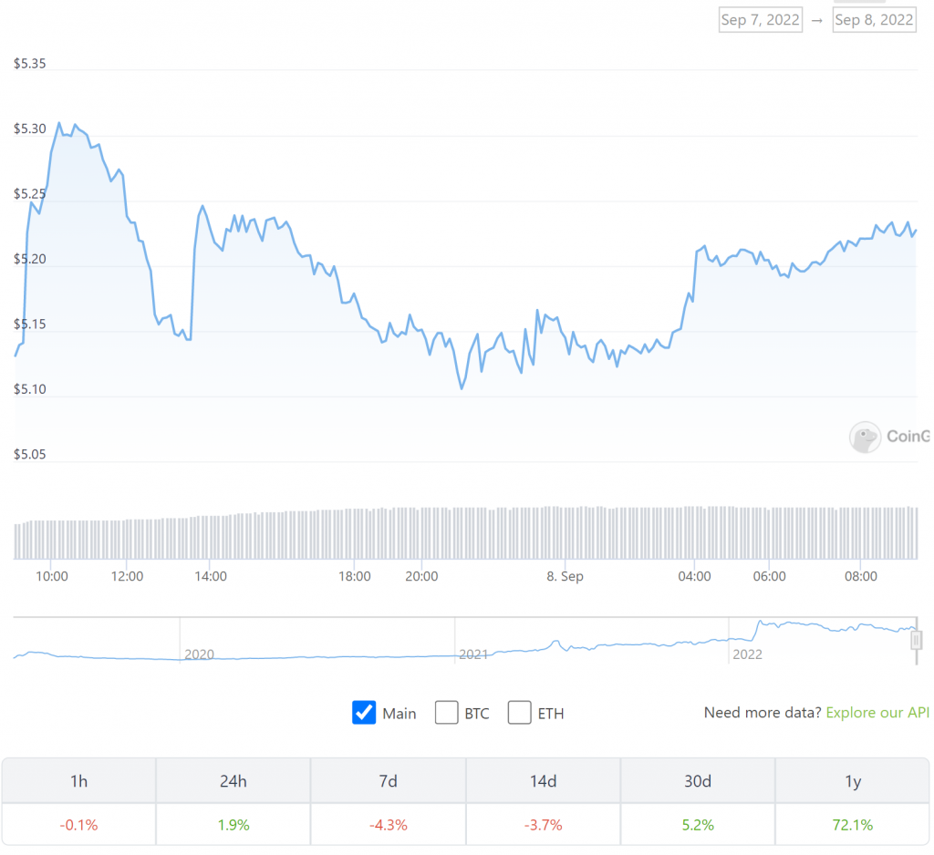Select the 14d column header

pos(544,780)
